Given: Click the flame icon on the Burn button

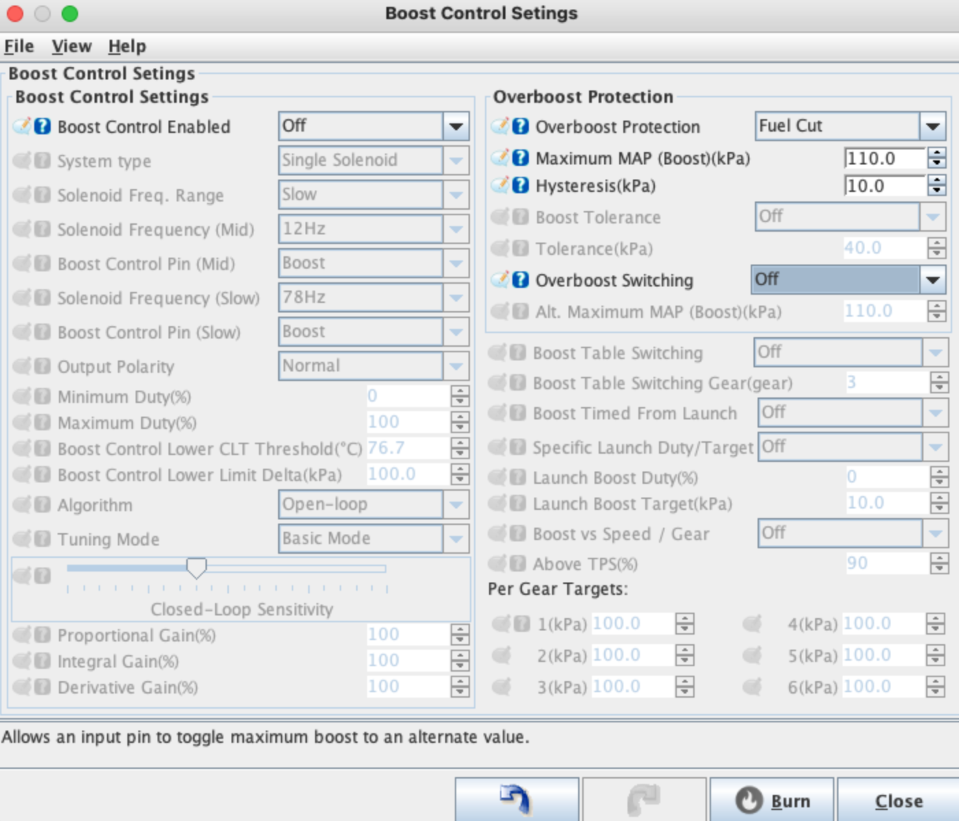Looking at the screenshot, I should coord(748,799).
